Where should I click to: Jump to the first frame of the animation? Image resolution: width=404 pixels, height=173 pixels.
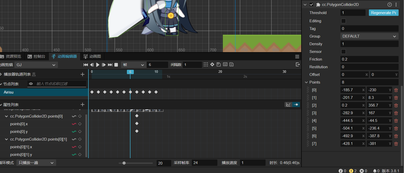pos(86,65)
